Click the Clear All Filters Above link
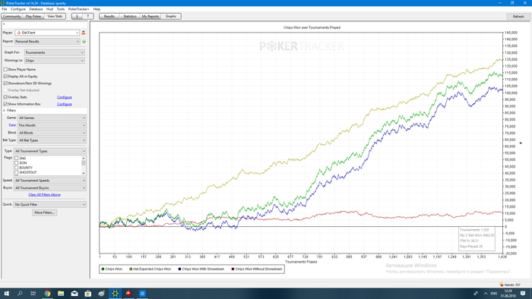The image size is (532, 299). point(44,195)
